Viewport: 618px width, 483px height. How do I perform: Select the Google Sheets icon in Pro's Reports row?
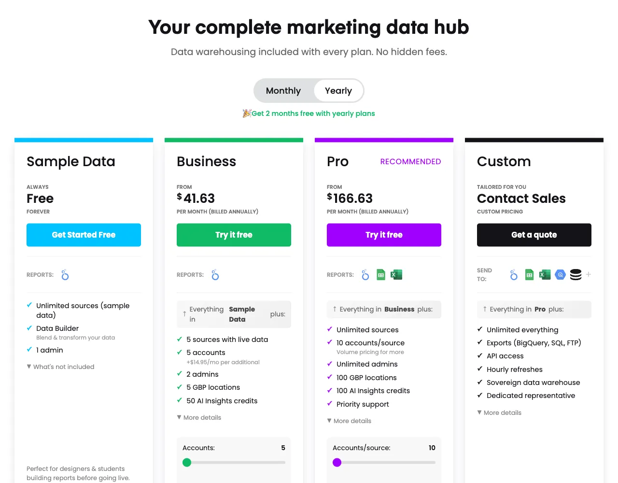click(380, 274)
